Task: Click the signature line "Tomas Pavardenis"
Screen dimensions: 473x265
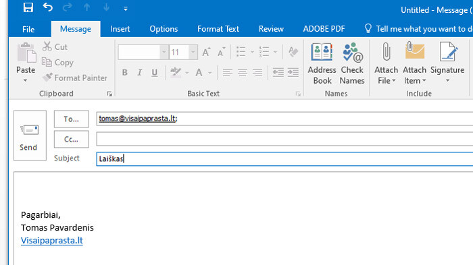Action: point(57,227)
